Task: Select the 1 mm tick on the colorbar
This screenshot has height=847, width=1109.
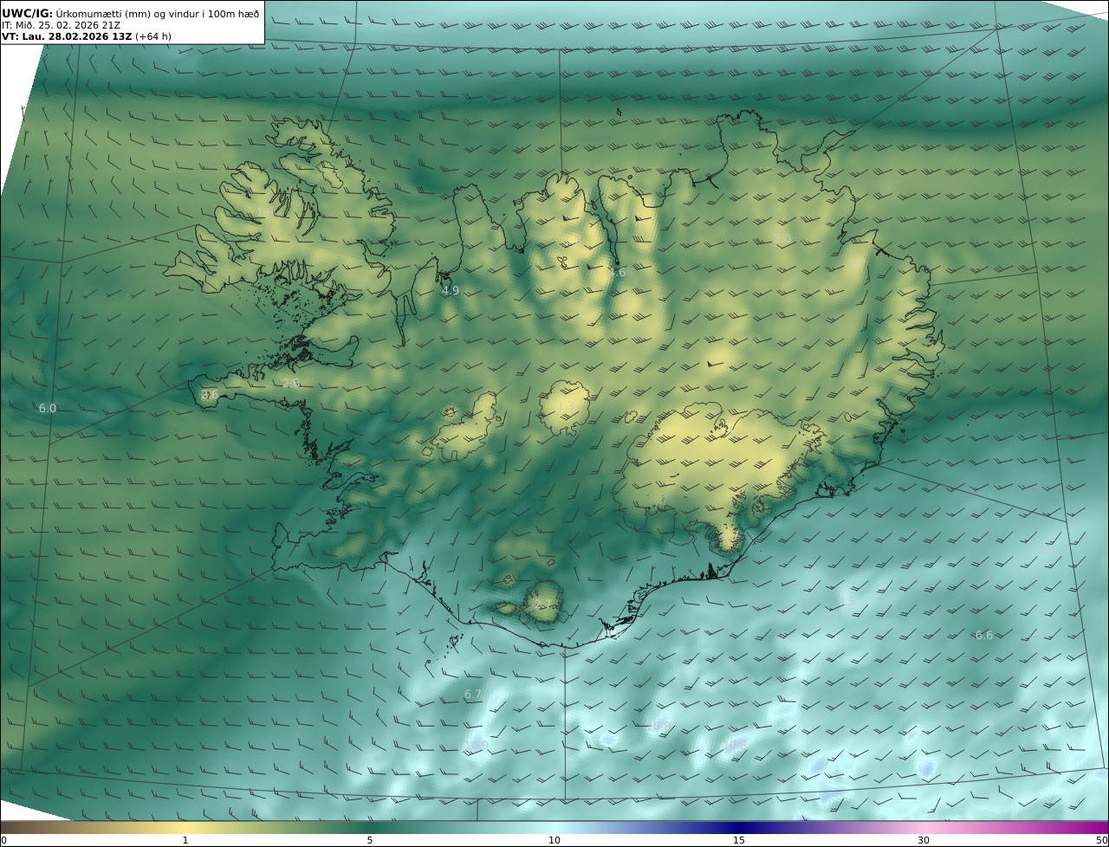Action: (x=185, y=840)
